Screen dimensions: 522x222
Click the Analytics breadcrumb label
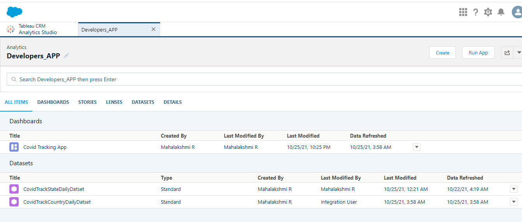pyautogui.click(x=17, y=47)
